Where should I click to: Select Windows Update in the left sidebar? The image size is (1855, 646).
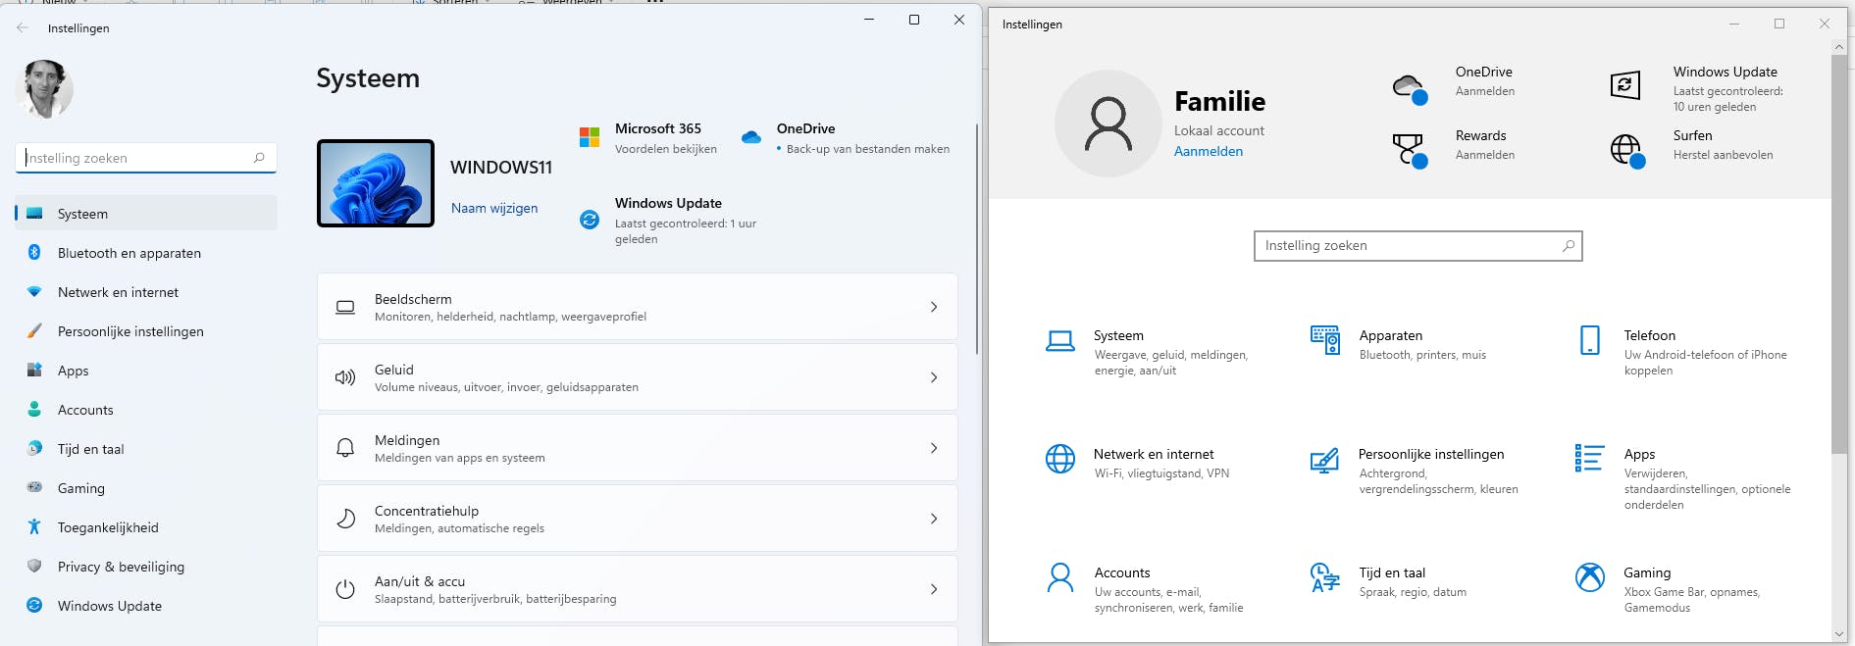coord(109,606)
